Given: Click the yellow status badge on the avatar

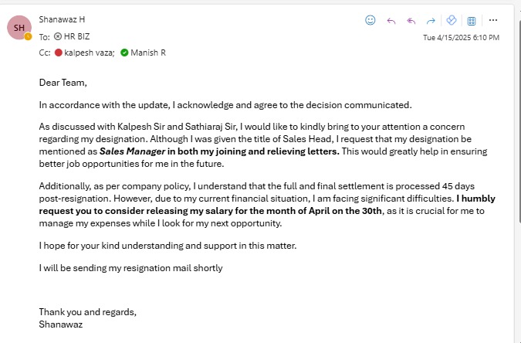Looking at the screenshot, I should click(x=29, y=36).
